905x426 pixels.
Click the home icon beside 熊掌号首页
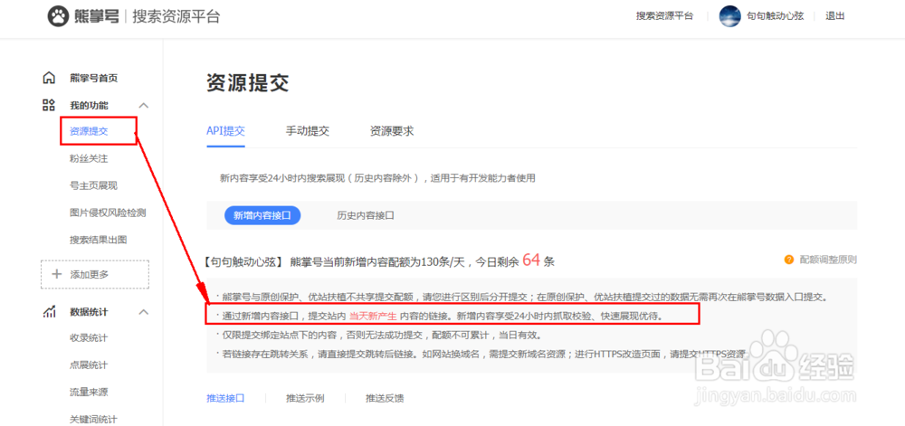click(x=49, y=78)
